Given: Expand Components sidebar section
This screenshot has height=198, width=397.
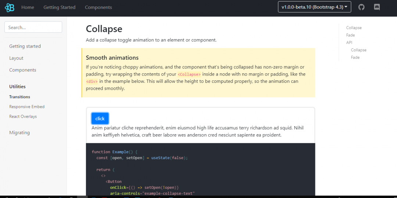Looking at the screenshot, I should point(22,70).
